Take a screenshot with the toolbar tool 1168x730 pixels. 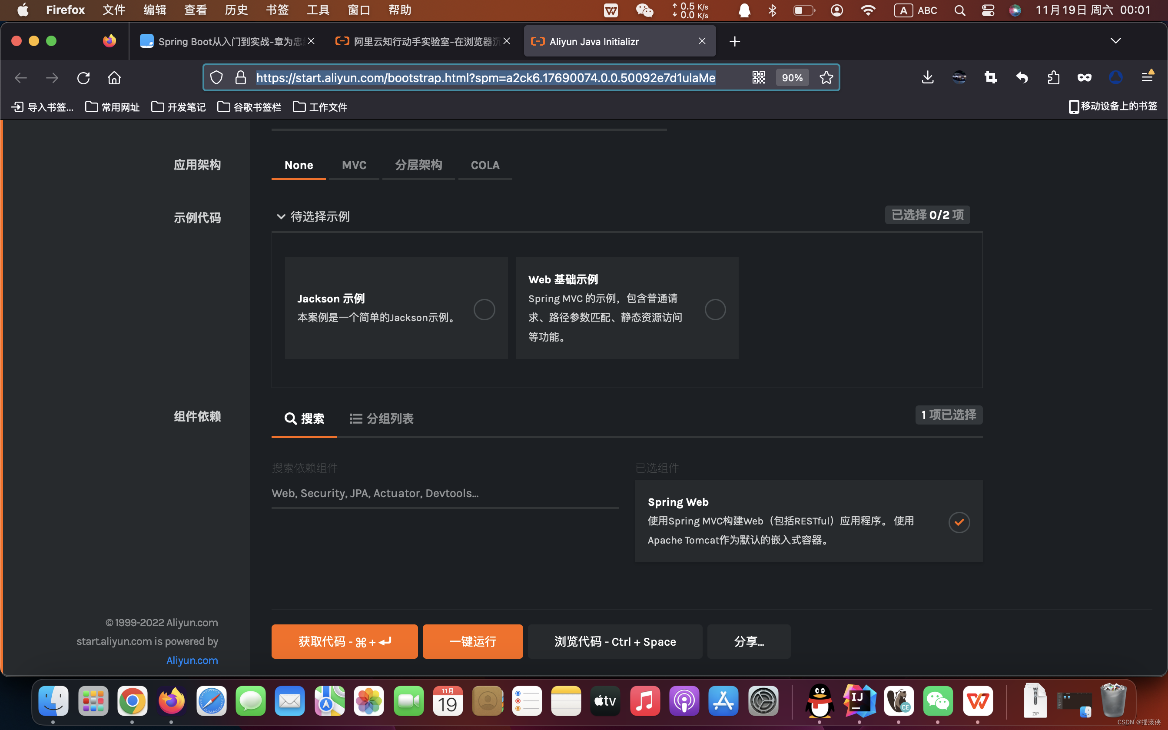[990, 77]
